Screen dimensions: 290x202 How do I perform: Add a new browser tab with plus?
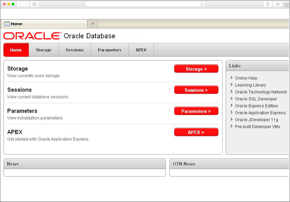pyautogui.click(x=287, y=6)
